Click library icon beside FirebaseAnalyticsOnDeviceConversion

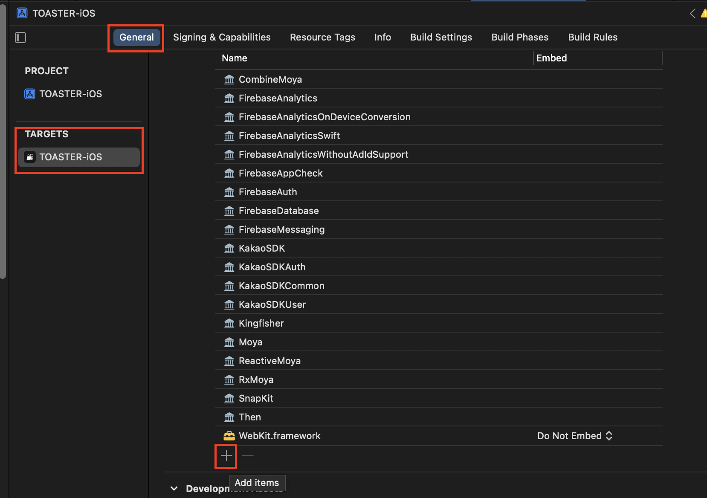[229, 117]
